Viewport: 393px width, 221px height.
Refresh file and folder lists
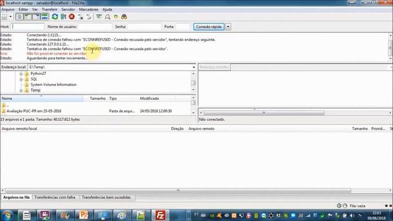click(55, 17)
